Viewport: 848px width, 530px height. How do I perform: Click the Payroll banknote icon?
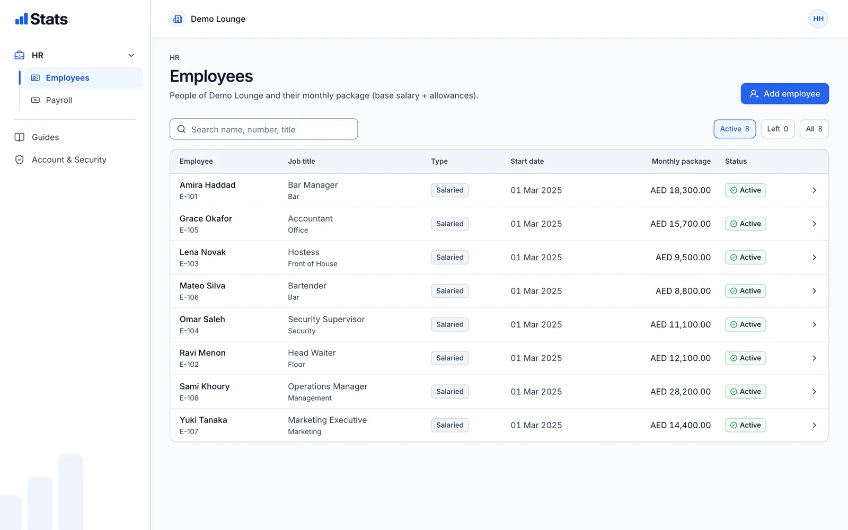pos(36,100)
